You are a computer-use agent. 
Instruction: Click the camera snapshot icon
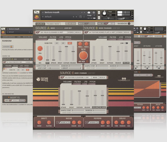point(89,12)
